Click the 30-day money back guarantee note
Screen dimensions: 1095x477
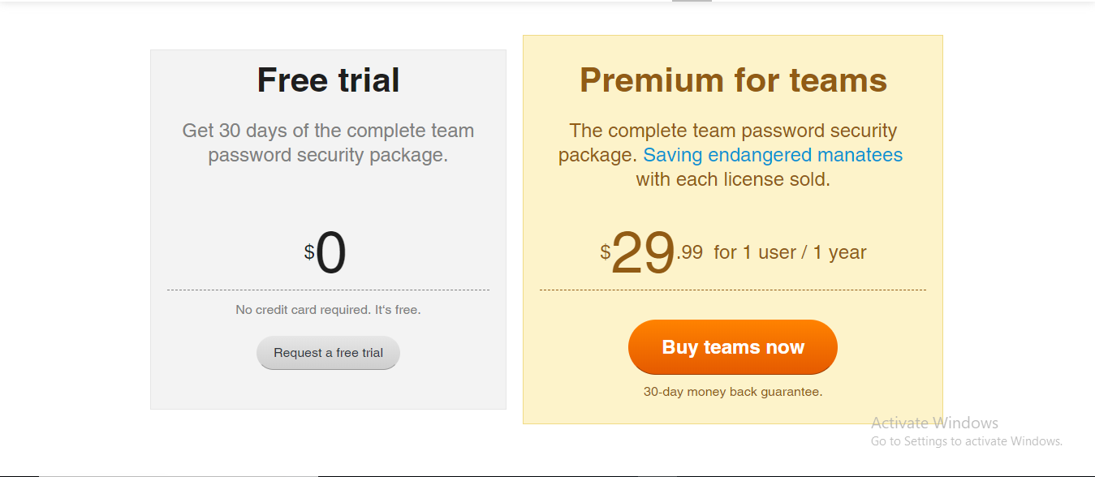click(x=733, y=392)
